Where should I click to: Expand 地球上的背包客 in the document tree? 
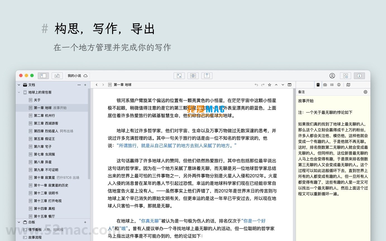19,92
